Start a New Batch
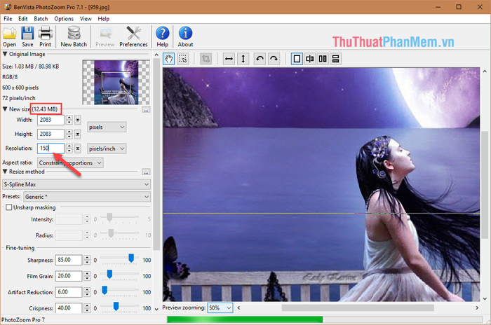Screen dimensions: 491x325 (x=74, y=36)
